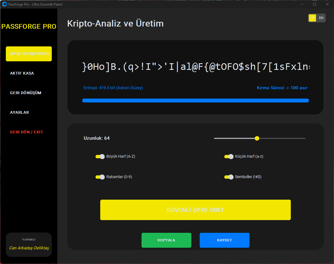Open the GERİ DÖNÜŞÜM section

pos(25,93)
